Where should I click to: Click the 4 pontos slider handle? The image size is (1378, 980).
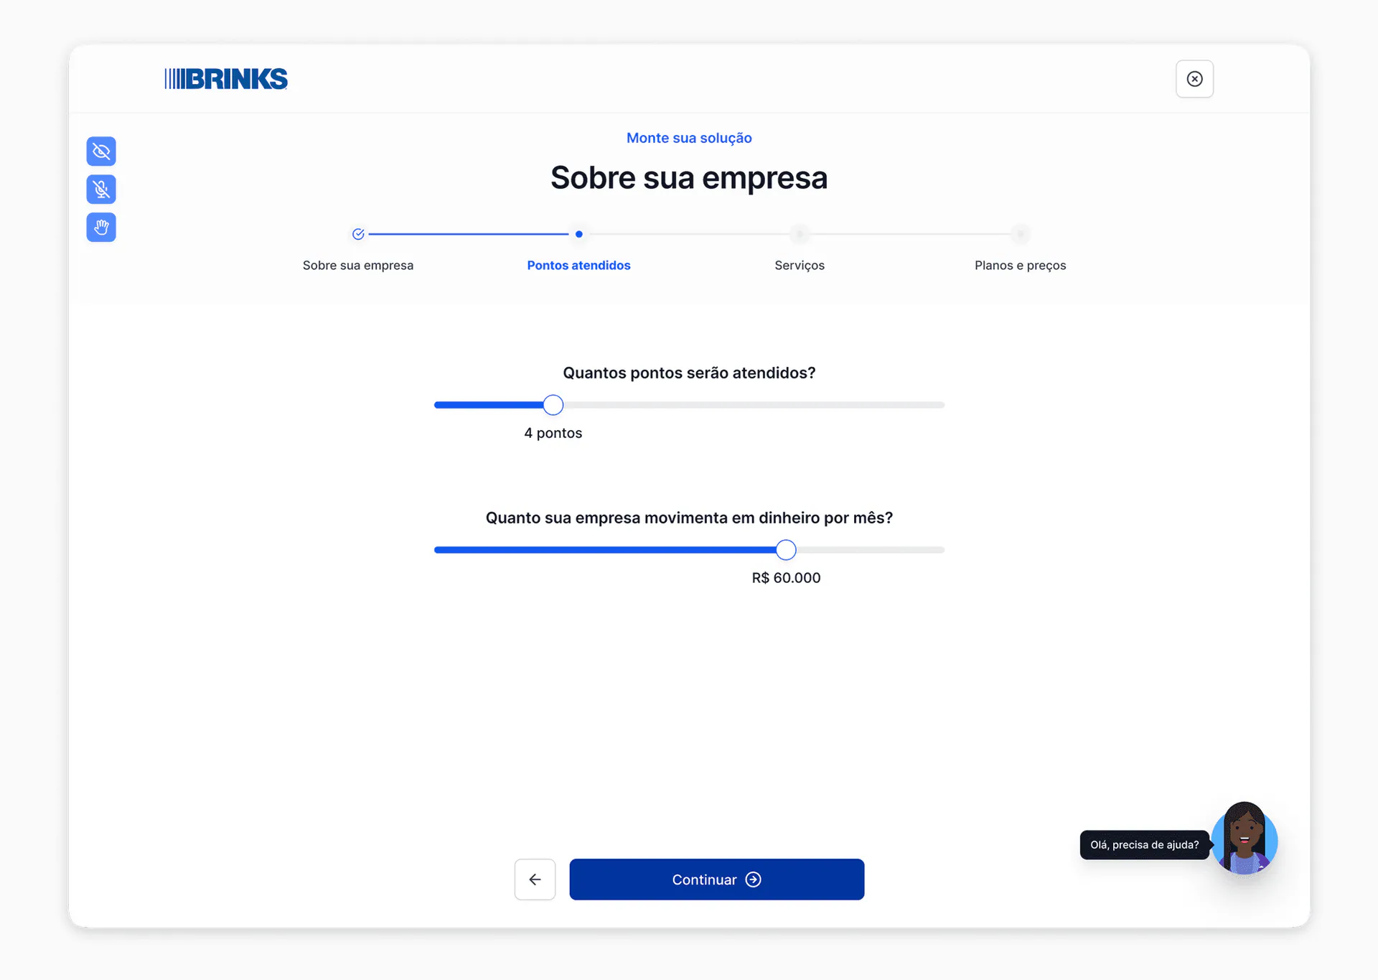click(553, 405)
